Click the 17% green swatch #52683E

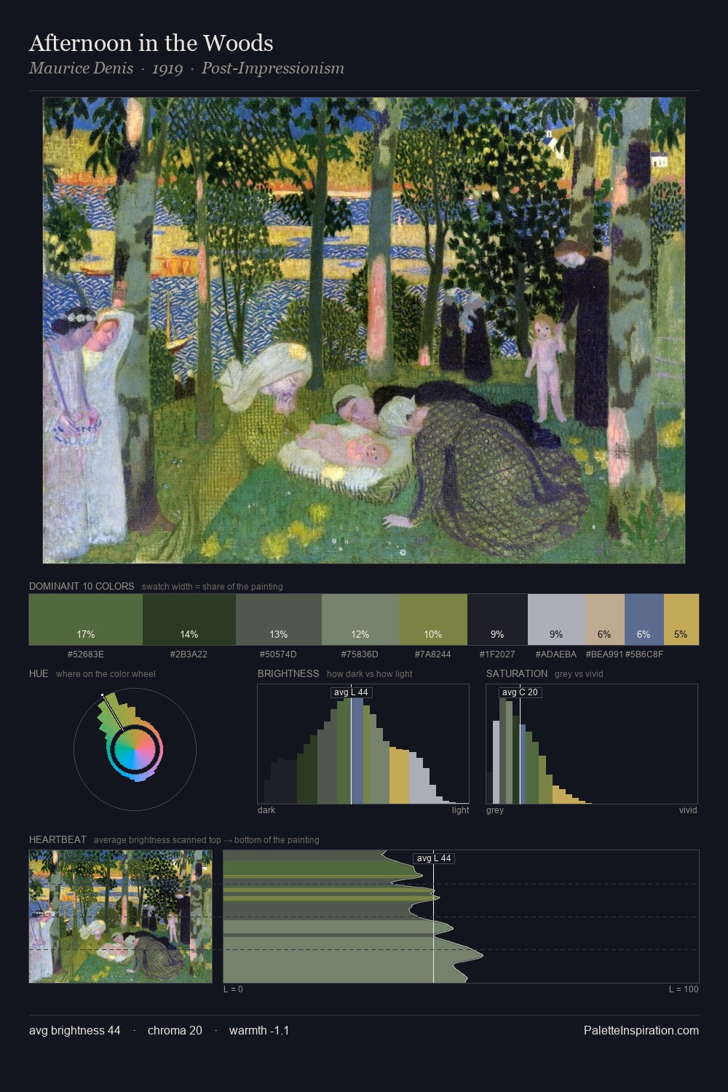pos(86,620)
